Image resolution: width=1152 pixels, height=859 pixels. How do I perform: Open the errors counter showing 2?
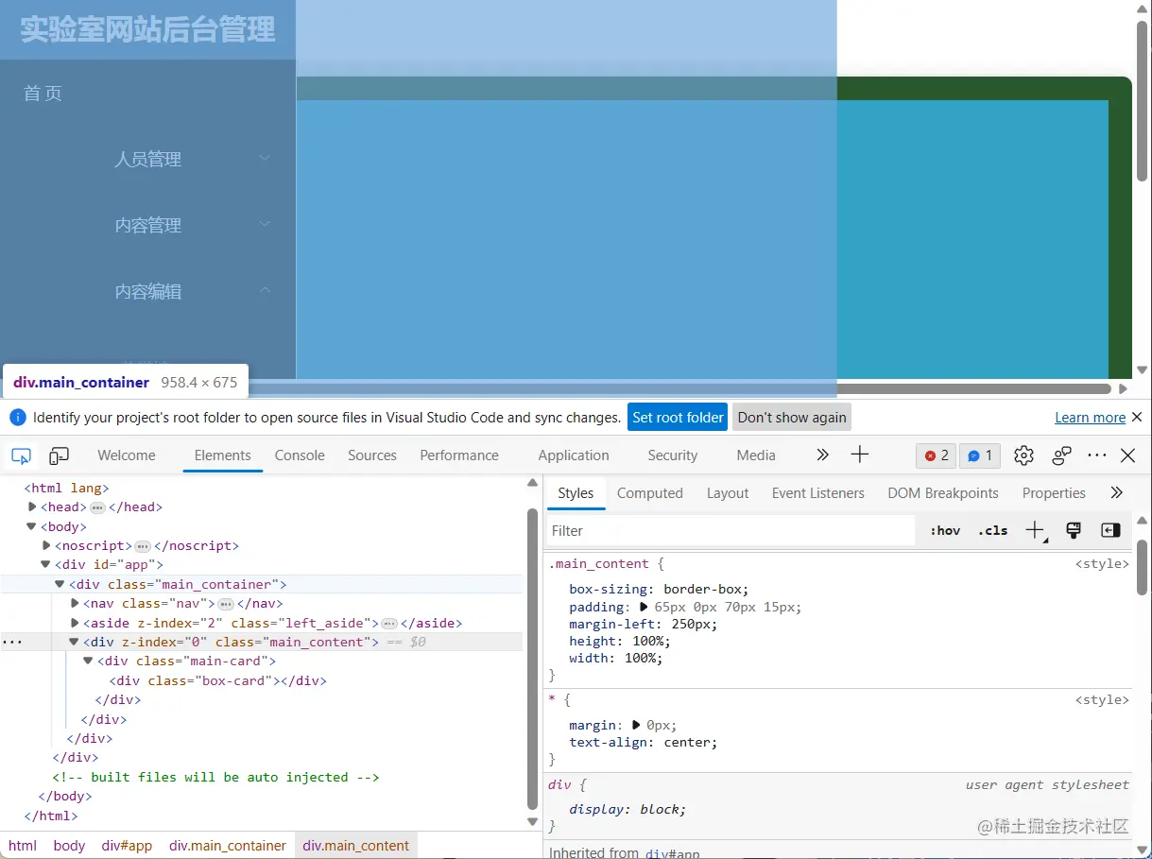click(x=937, y=455)
